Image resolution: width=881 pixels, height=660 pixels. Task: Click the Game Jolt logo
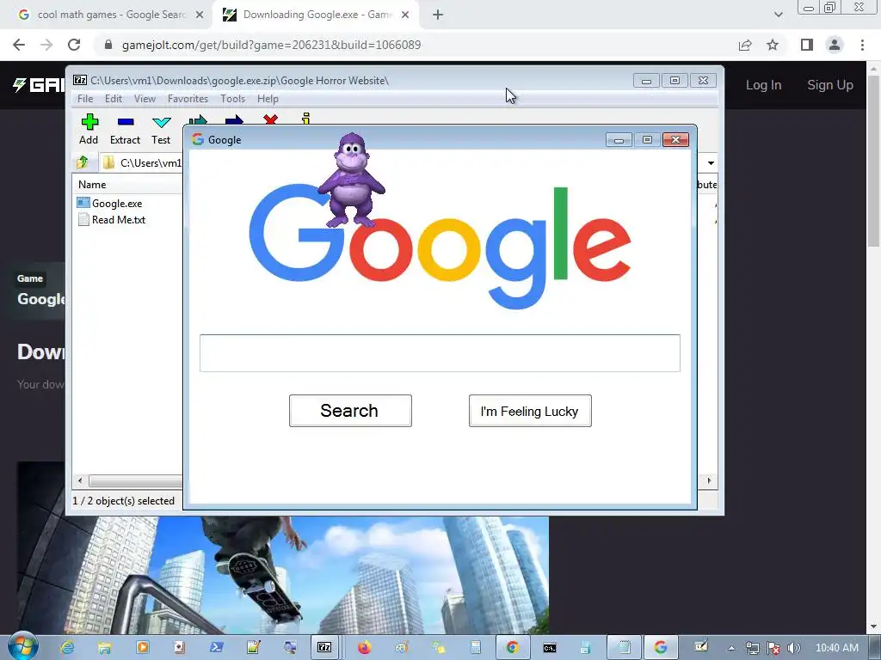point(38,85)
